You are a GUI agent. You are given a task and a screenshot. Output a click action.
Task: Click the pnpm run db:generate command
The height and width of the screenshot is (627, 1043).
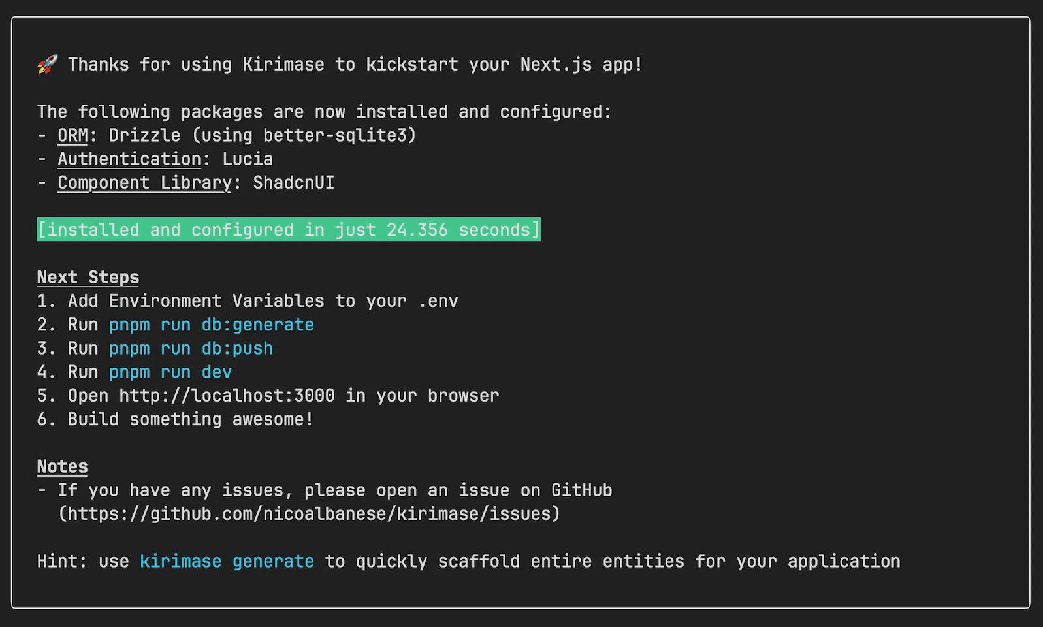pyautogui.click(x=212, y=325)
